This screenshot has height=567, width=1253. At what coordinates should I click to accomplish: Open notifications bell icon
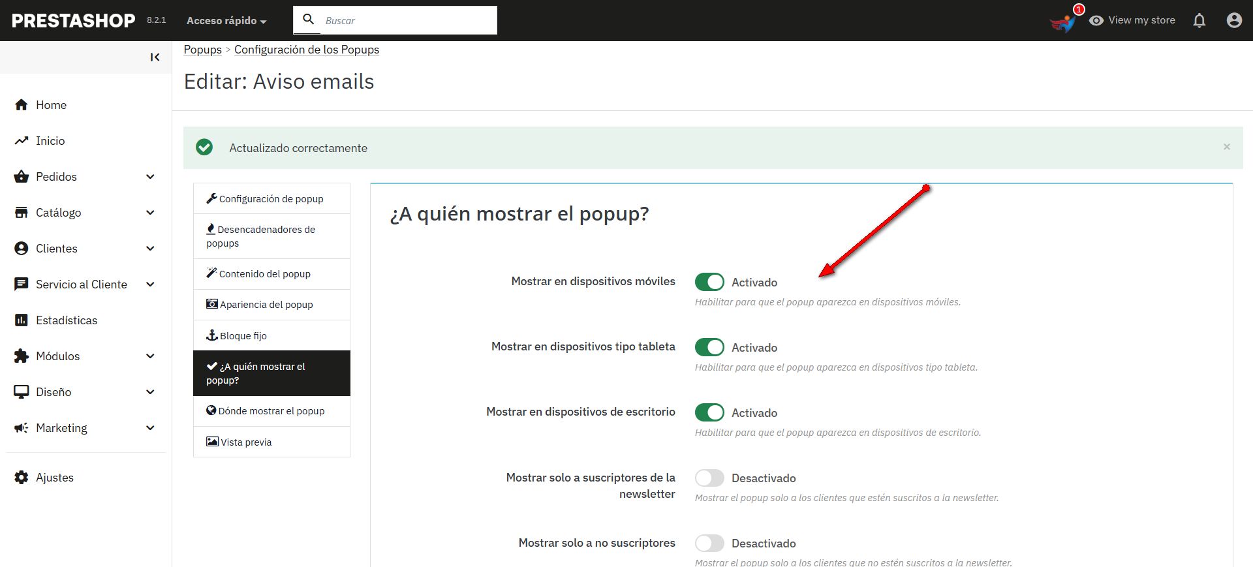point(1199,21)
